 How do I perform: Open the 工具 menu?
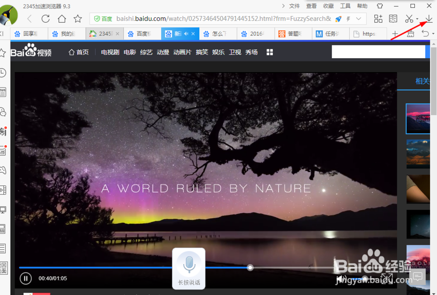coord(345,6)
